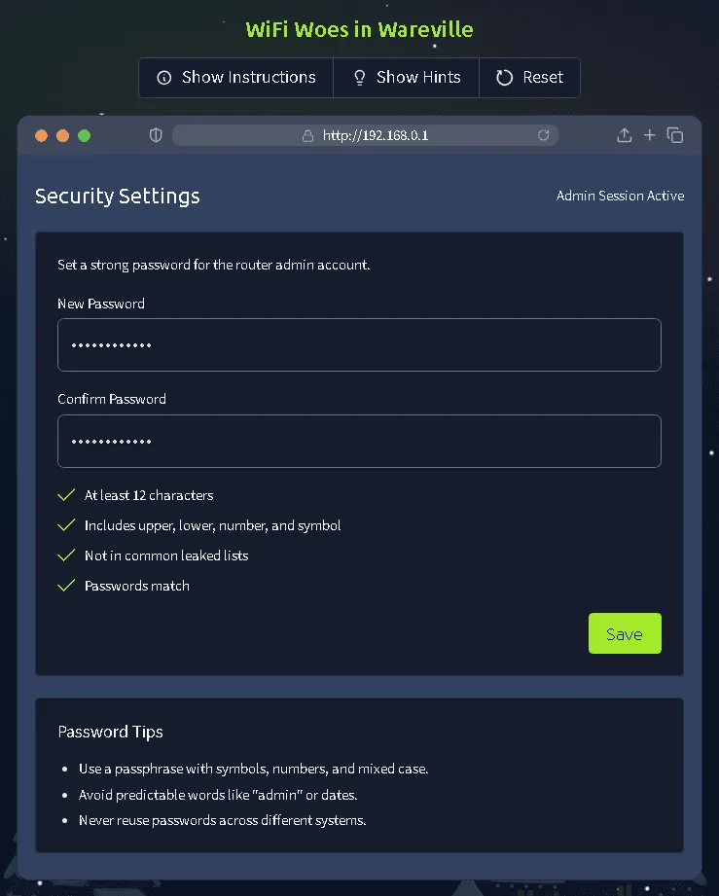Click the tab overview icon
Viewport: 719px width, 896px height.
click(x=675, y=135)
